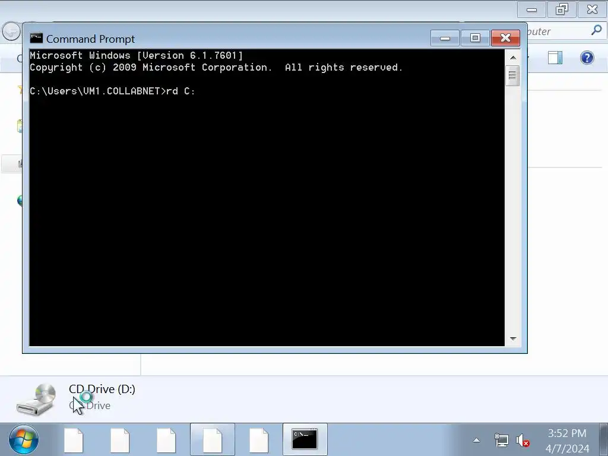Show hidden system tray icons arrow
This screenshot has height=456, width=608.
(x=477, y=440)
